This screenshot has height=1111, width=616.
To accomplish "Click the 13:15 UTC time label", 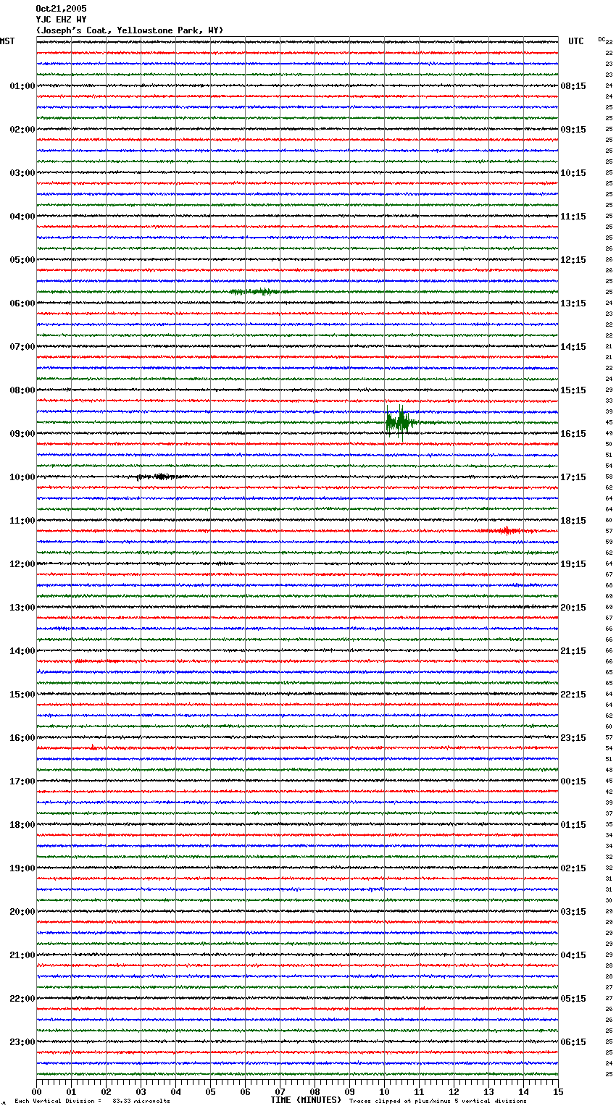I will (573, 303).
